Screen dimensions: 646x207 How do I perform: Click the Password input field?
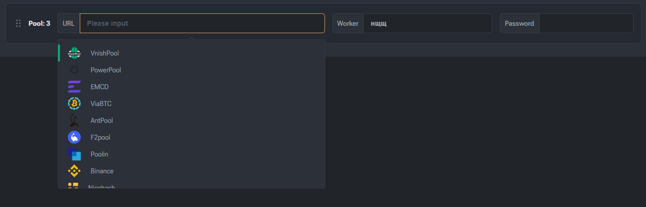pyautogui.click(x=586, y=23)
